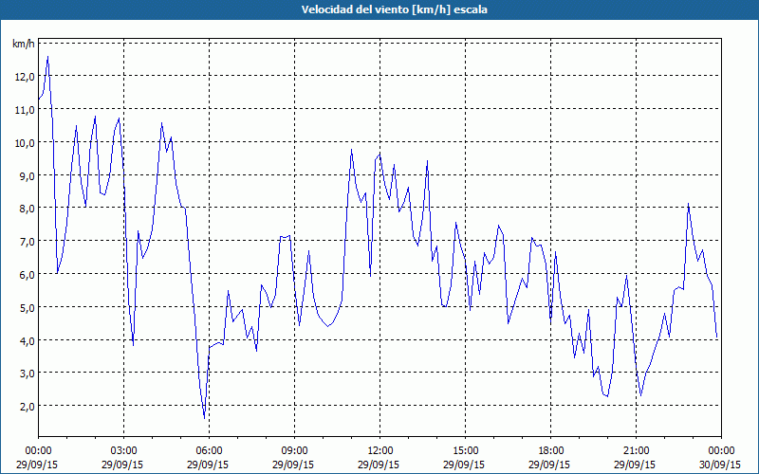The height and width of the screenshot is (474, 759).
Task: Click the 15:00 time axis label
Action: [x=465, y=451]
